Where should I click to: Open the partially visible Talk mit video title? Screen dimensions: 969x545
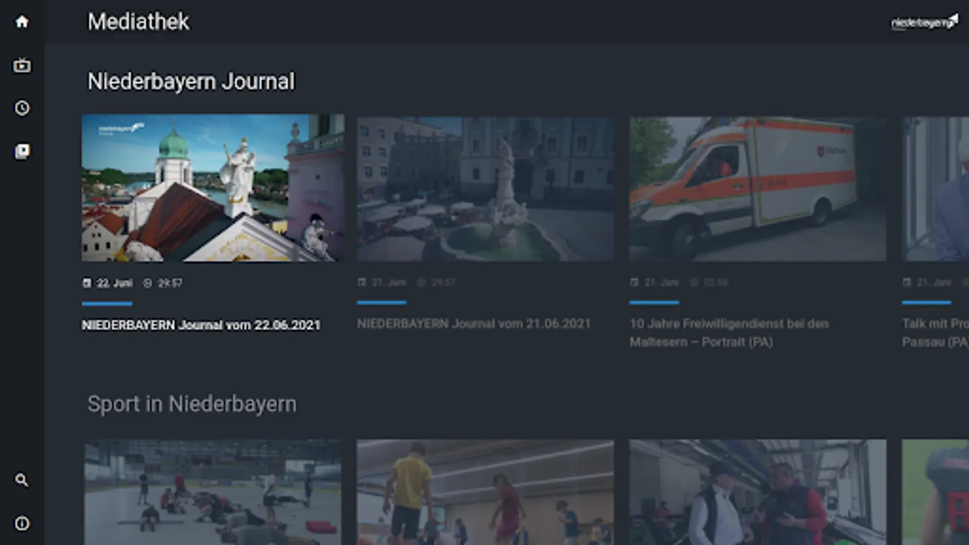[935, 332]
